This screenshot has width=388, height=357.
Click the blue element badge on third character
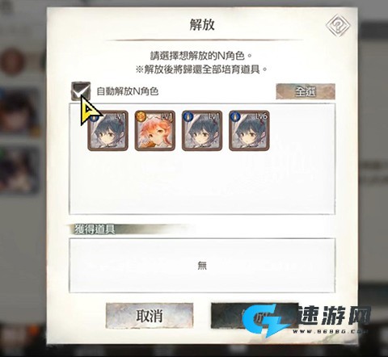pyautogui.click(x=188, y=116)
